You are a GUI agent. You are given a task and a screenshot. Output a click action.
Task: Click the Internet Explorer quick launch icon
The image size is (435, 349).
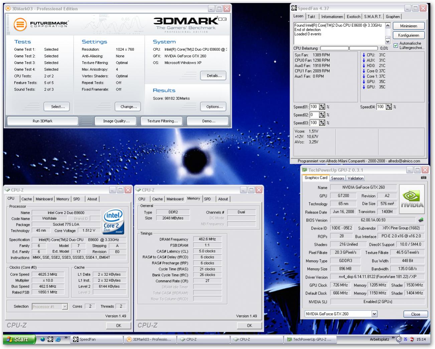58,339
